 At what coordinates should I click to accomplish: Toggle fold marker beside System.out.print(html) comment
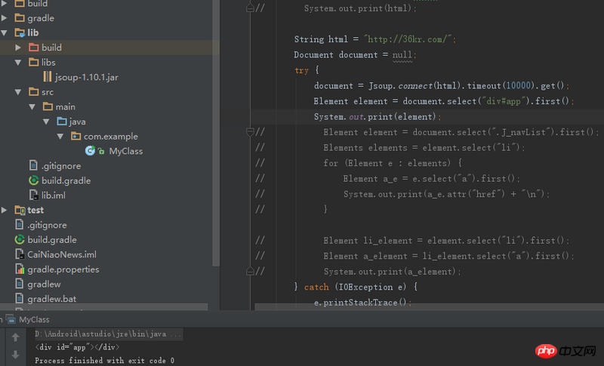coord(250,8)
